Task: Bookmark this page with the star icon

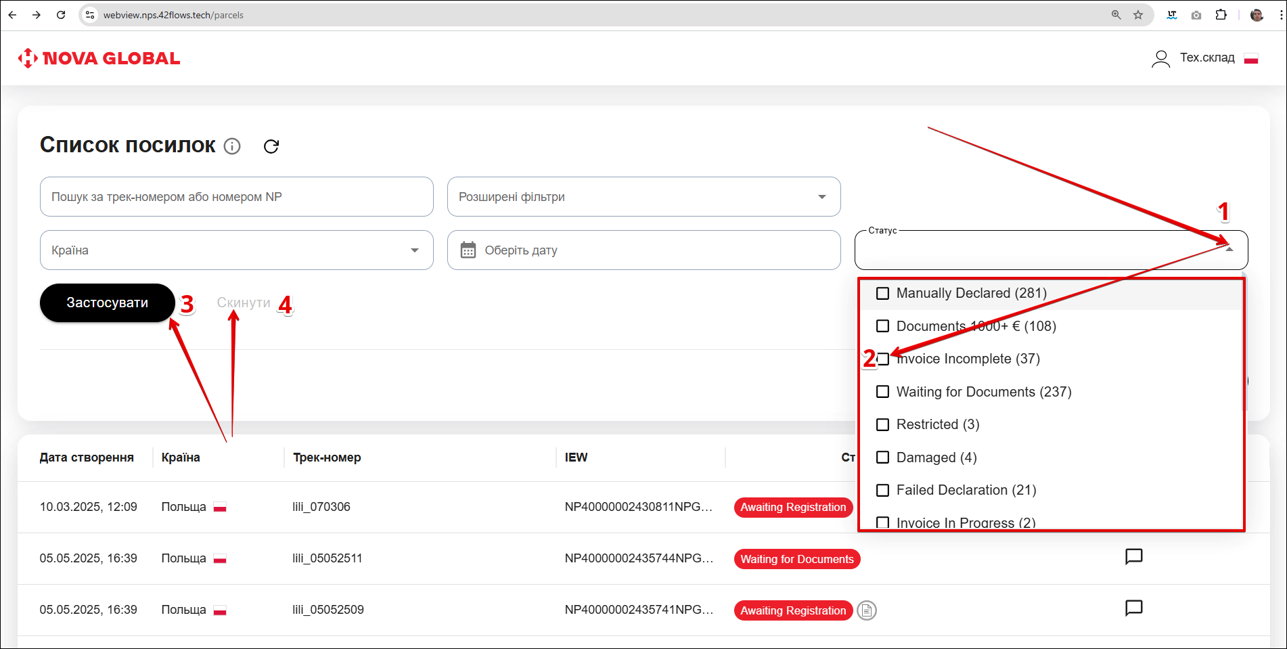Action: 1138,15
